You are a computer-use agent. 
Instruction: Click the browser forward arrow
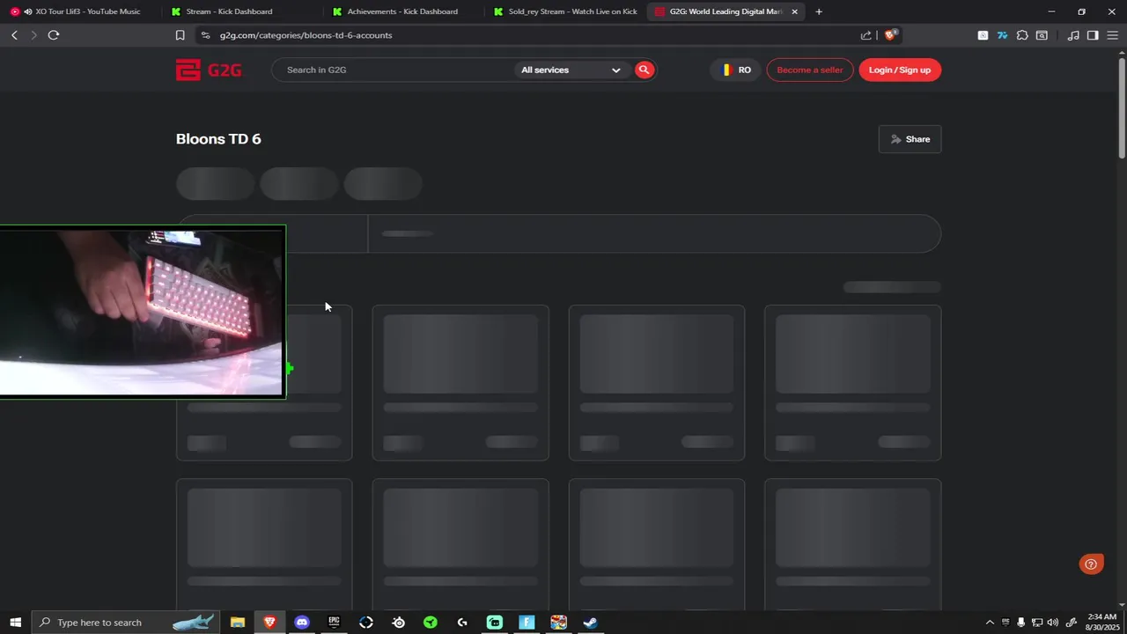(x=33, y=35)
